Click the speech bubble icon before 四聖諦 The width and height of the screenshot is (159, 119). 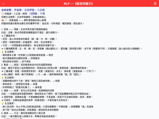tap(3, 14)
